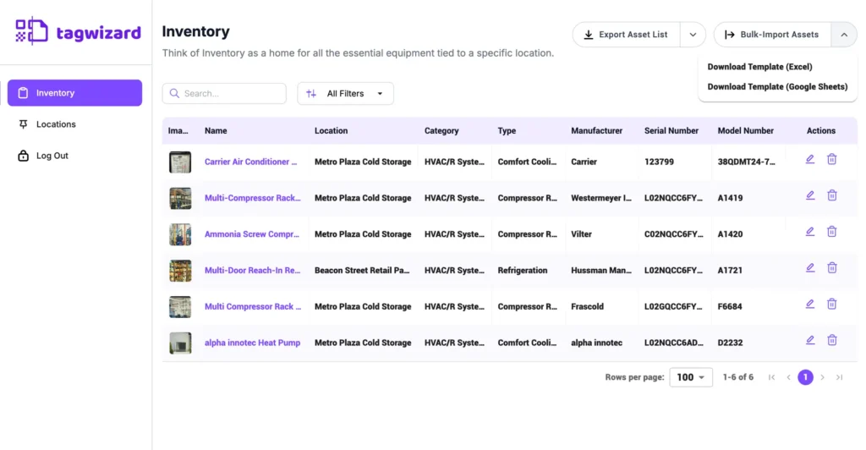Click the Bulk-Import Assets button
This screenshot has height=450, width=866.
[772, 35]
